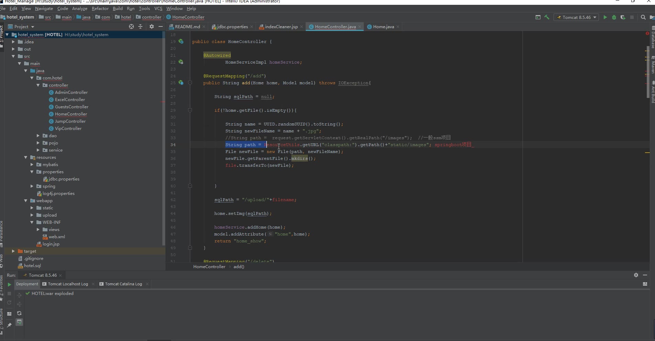Open the Refactor menu
Screen dimensions: 655x341
[x=100, y=8]
